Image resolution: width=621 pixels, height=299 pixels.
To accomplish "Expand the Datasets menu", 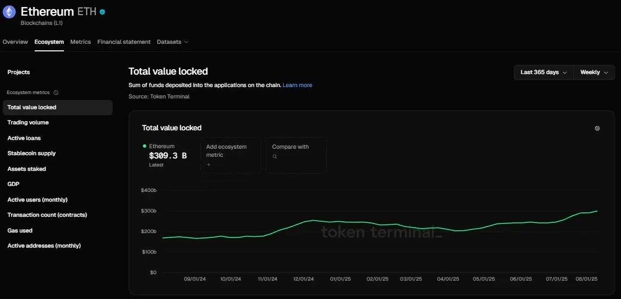I will coord(172,42).
